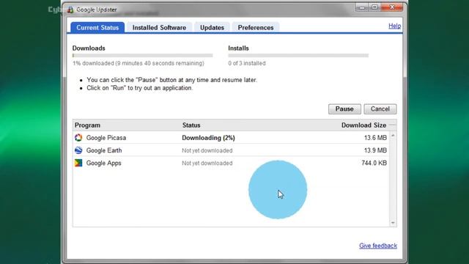Switch to the Current Status tab
Screen dimensions: 469x264
pos(97,28)
